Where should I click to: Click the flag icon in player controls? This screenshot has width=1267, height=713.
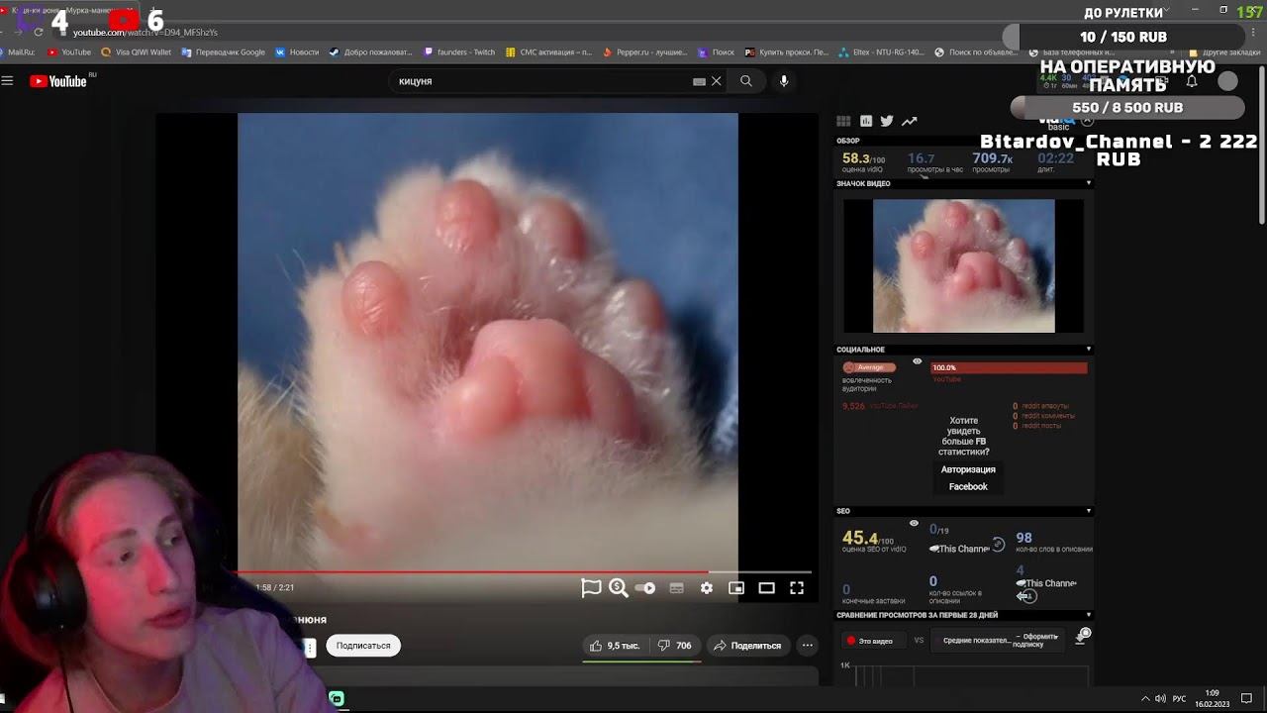(x=591, y=588)
